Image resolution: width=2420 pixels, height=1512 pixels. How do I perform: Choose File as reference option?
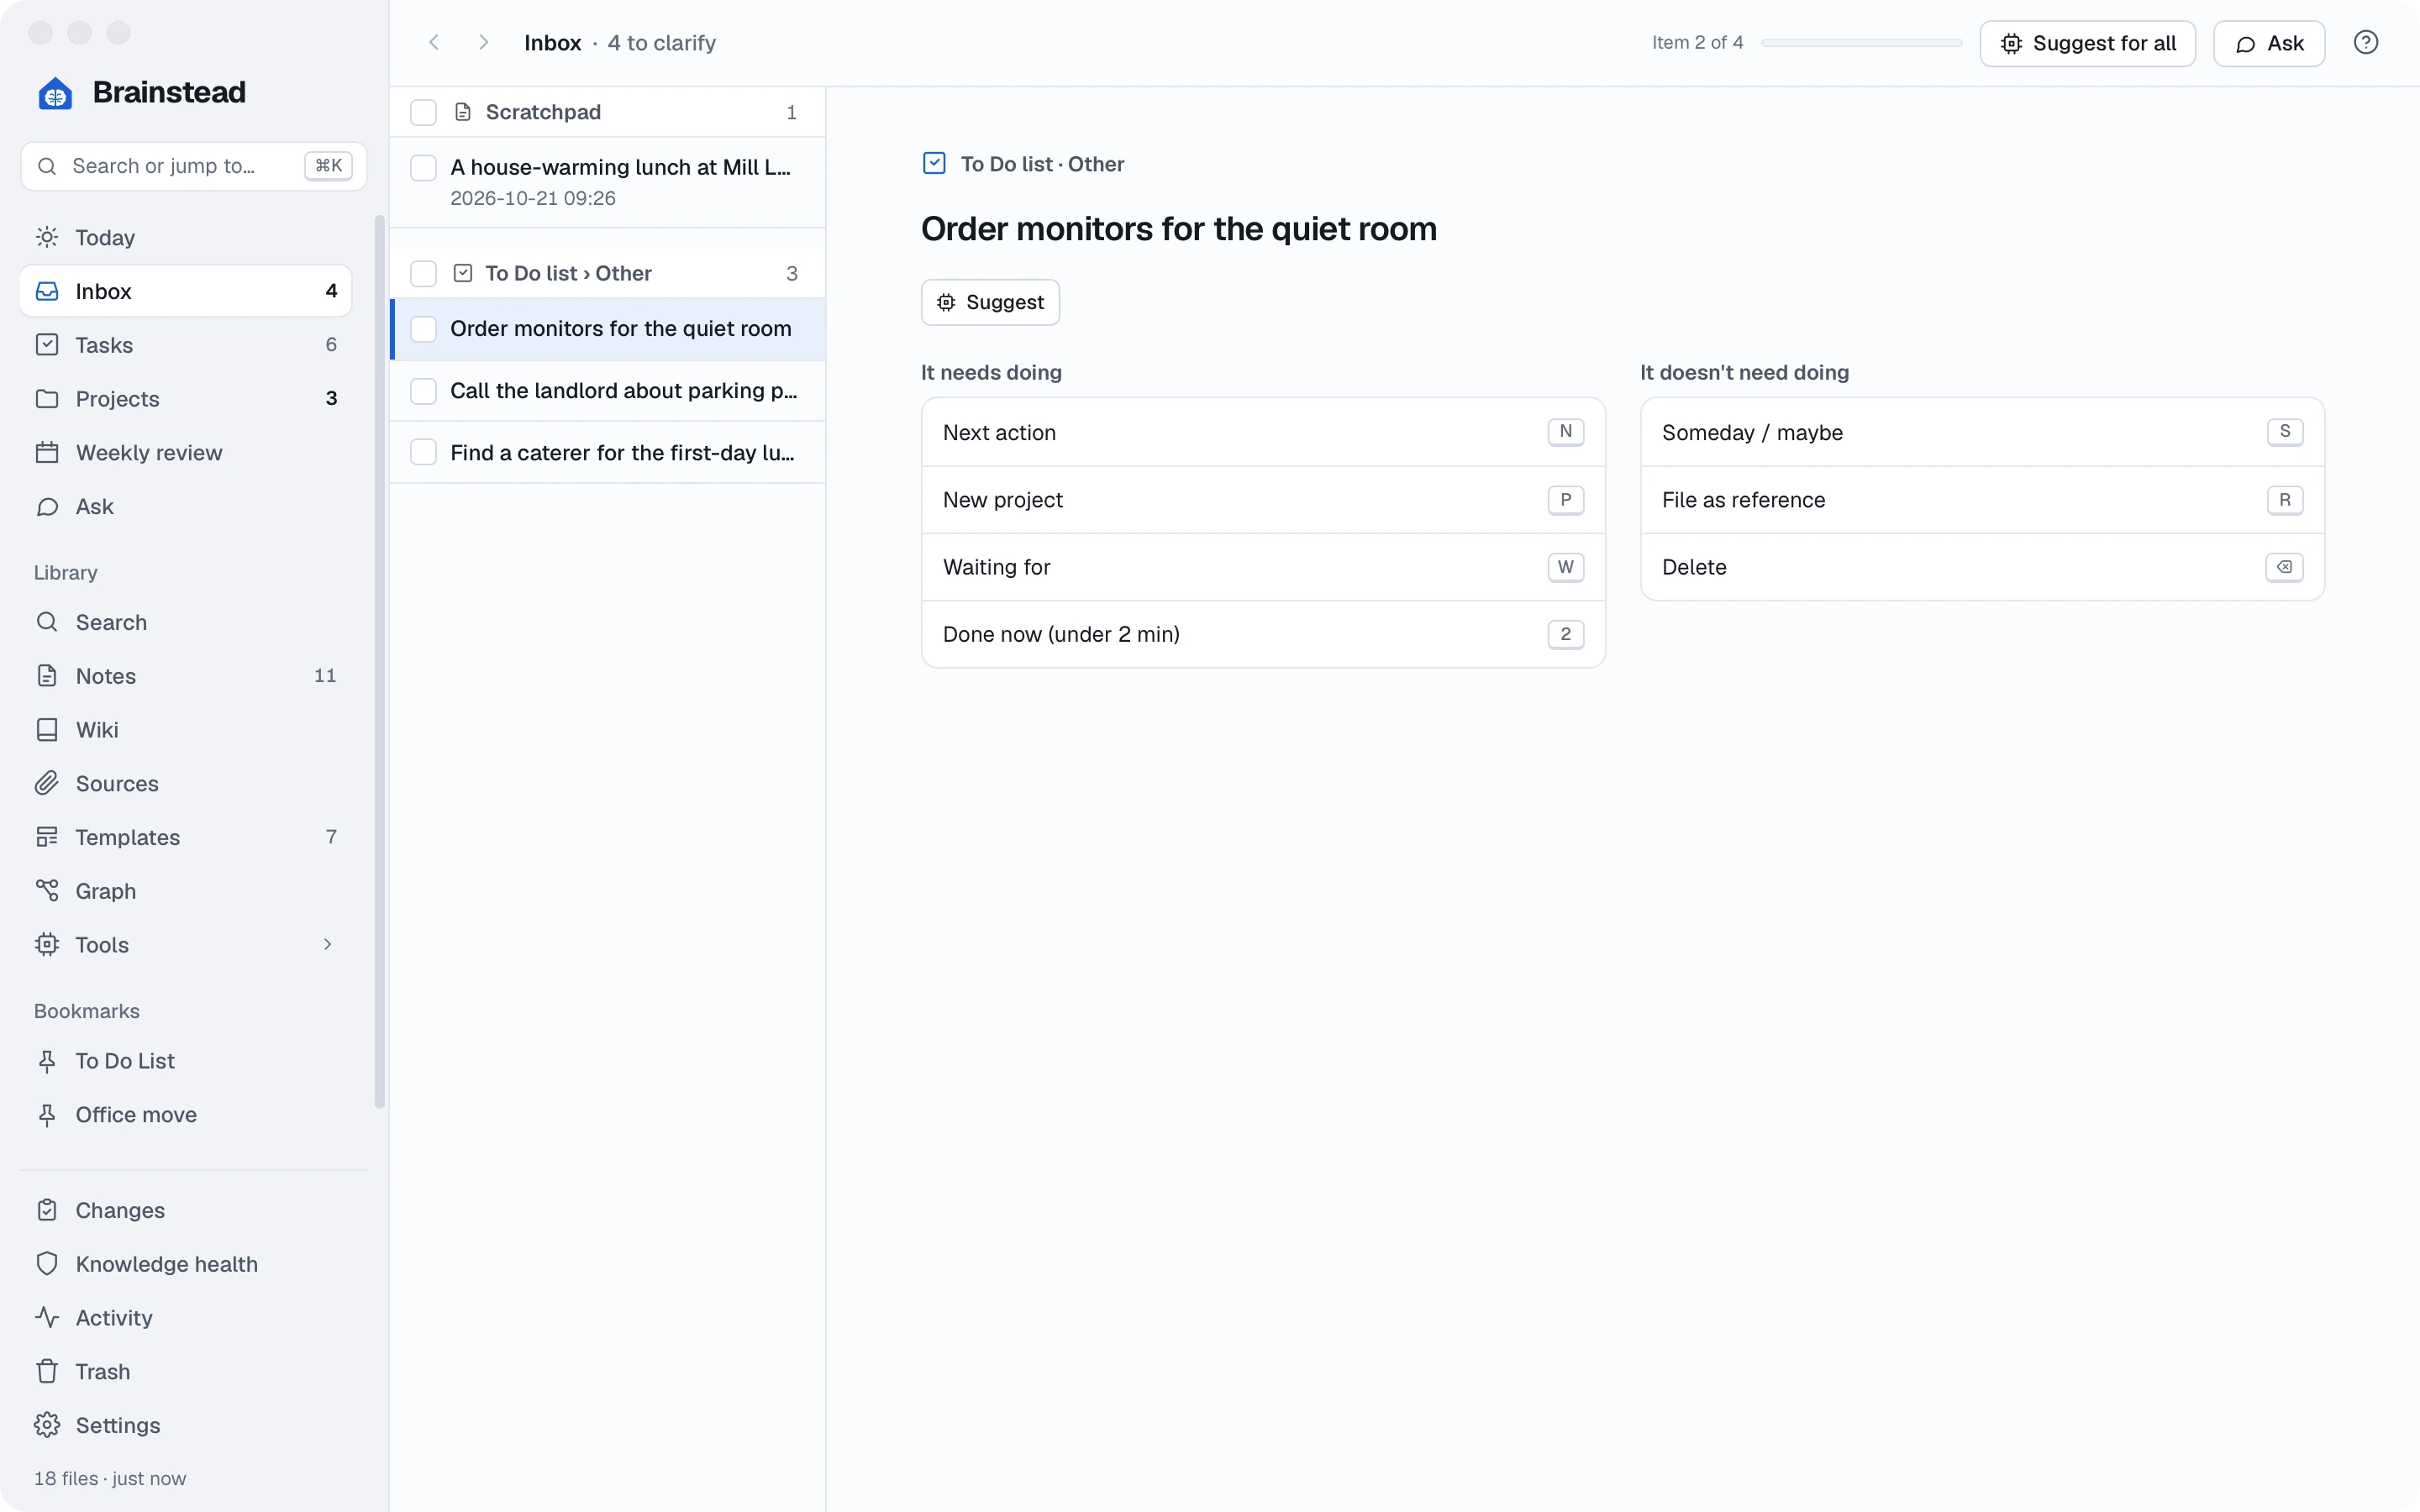point(1982,500)
